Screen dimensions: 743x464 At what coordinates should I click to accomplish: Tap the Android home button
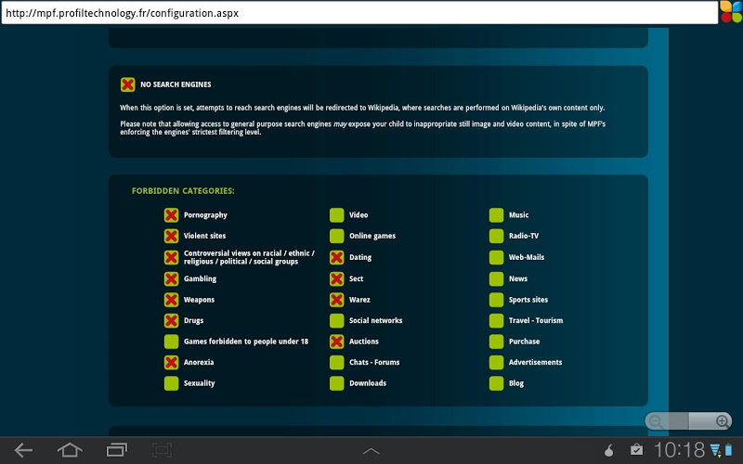pos(70,450)
